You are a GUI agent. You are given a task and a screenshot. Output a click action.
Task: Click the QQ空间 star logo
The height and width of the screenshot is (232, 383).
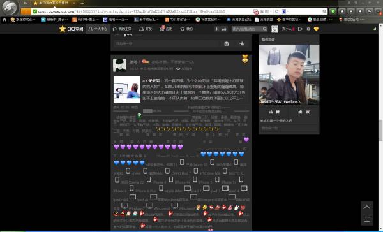pos(71,29)
